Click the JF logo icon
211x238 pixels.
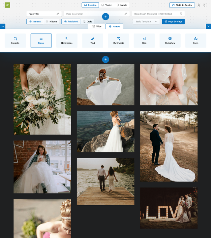pos(7,5)
